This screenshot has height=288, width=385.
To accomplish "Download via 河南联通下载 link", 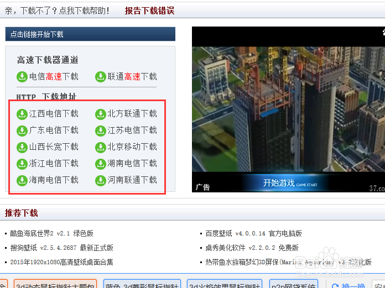I will (x=132, y=180).
